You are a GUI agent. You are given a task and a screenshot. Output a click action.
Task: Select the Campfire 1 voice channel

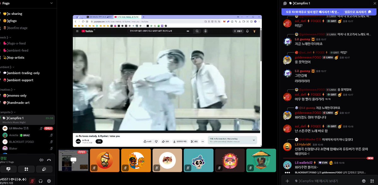(x=27, y=120)
